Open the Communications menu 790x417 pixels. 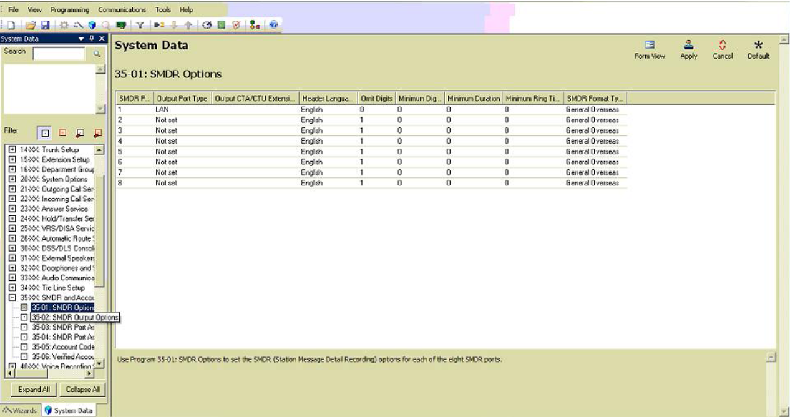[x=122, y=10]
